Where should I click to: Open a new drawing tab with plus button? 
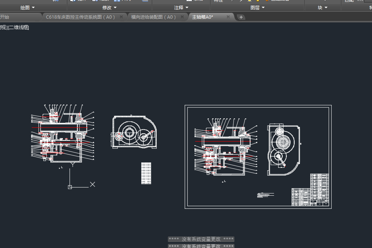click(x=241, y=17)
